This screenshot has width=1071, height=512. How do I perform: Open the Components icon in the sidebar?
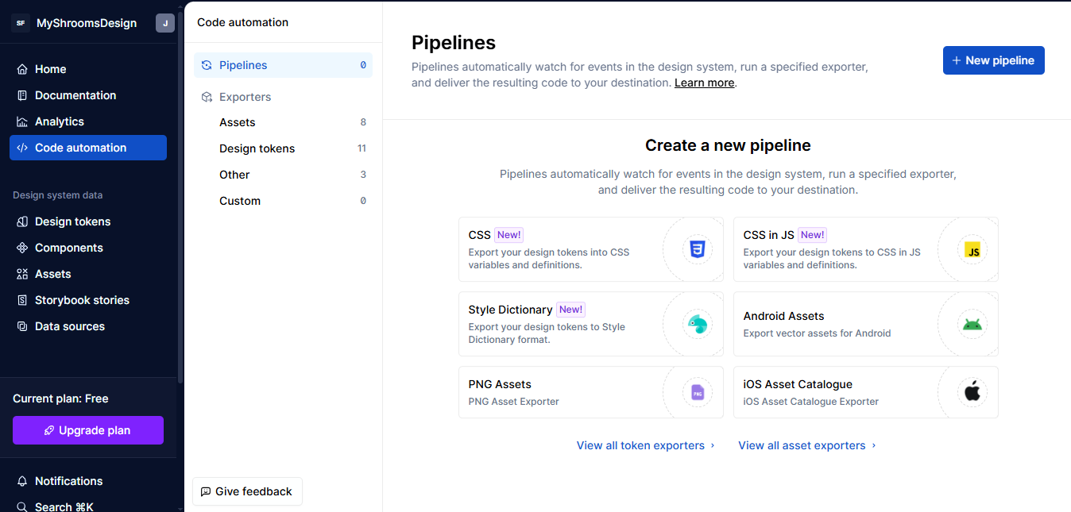22,248
